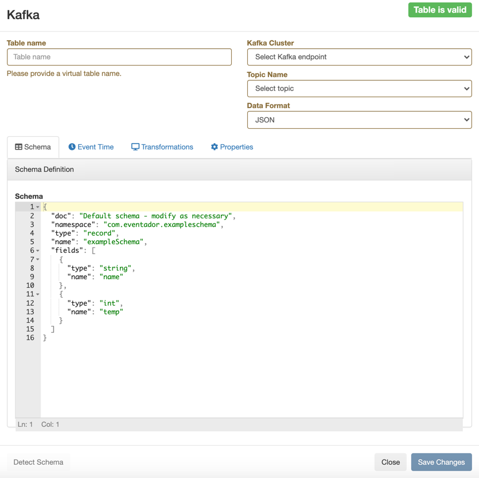Click the Ln: 1 status indicator
This screenshot has width=479, height=478.
tap(25, 425)
